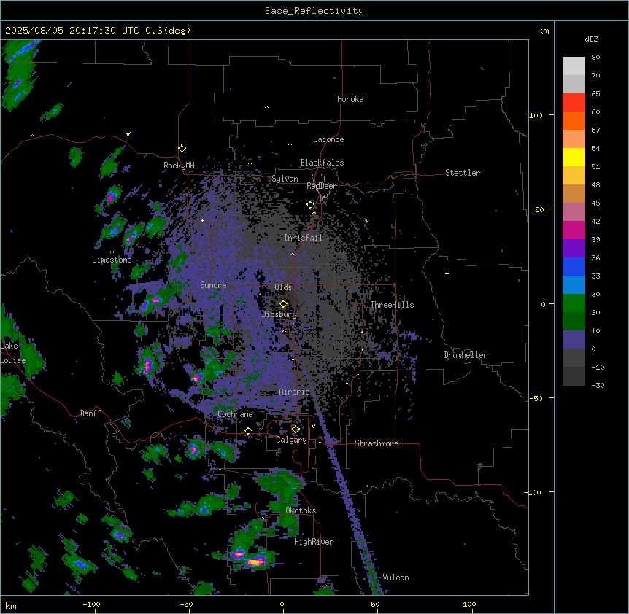This screenshot has width=629, height=614.
Task: Click the RedDeer city label
Action: coord(321,186)
